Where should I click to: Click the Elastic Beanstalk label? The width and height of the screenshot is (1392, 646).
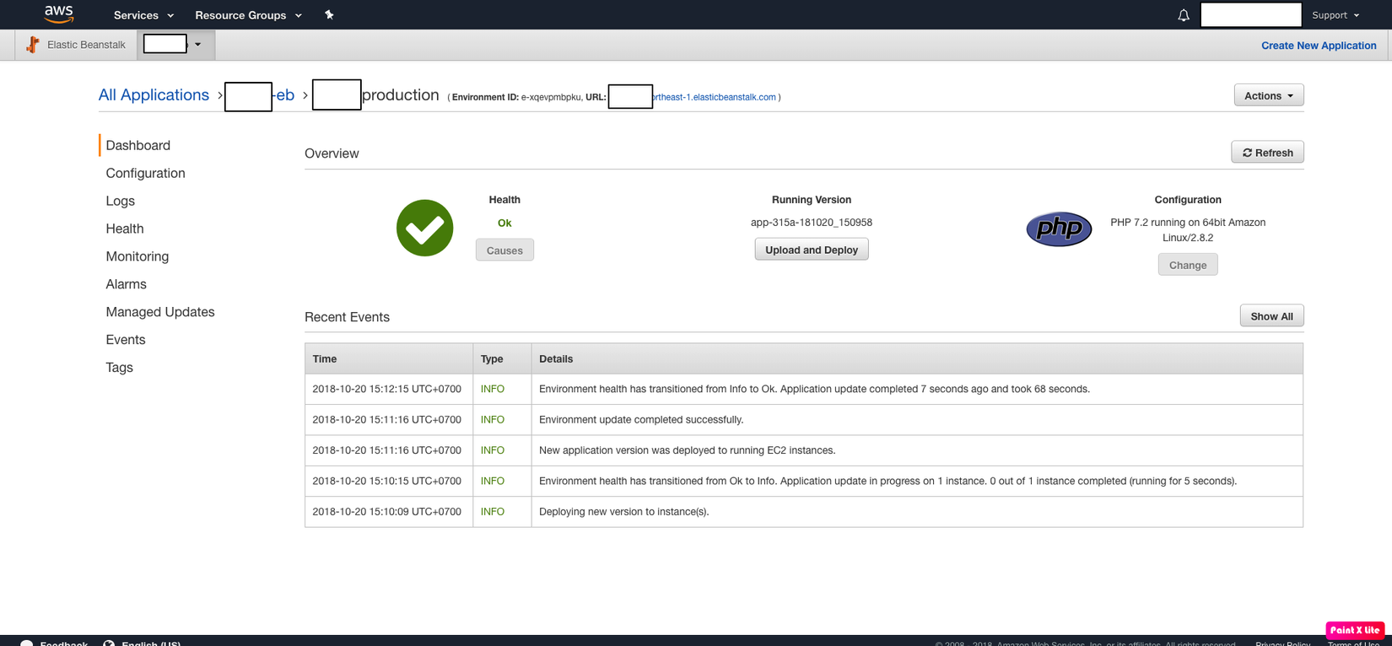pyautogui.click(x=86, y=45)
